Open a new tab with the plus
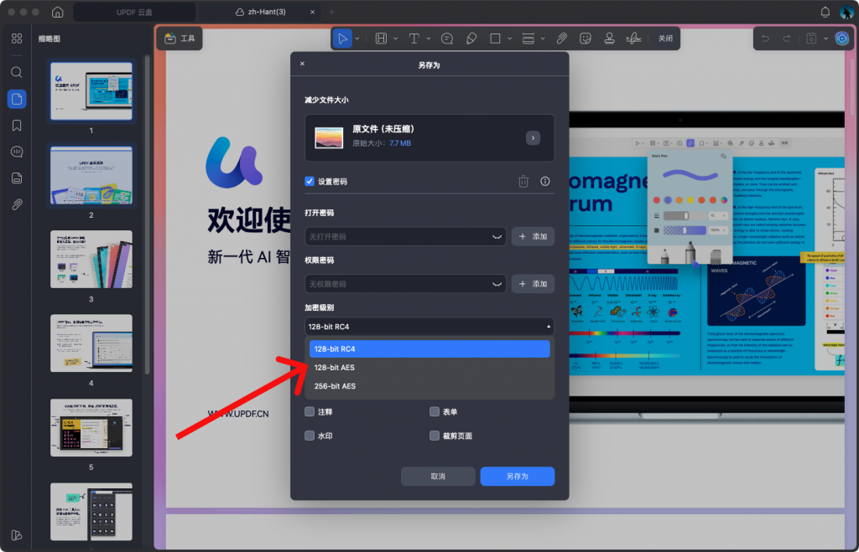The height and width of the screenshot is (552, 859). pos(331,12)
